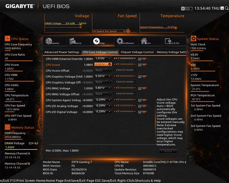Click the 1st System Fan Speed graph
Screen dimensions: 229x183
111,31
